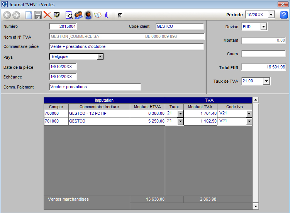Save the entry using the floppy disk icon
This screenshot has width=290, height=213.
[x=38, y=15]
